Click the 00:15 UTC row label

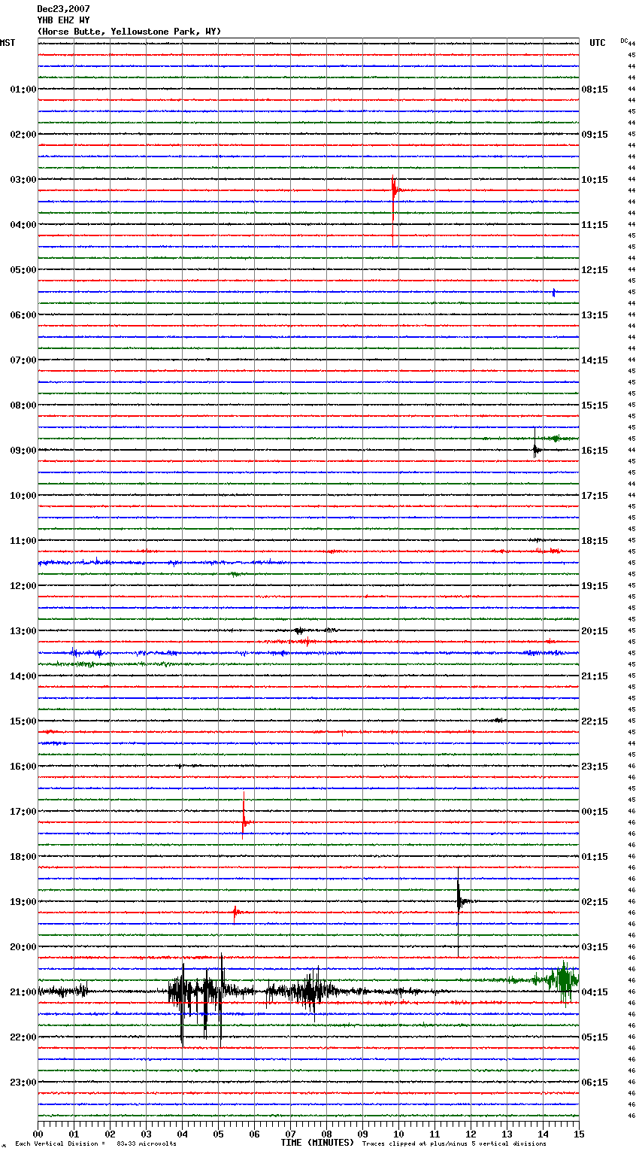595,812
